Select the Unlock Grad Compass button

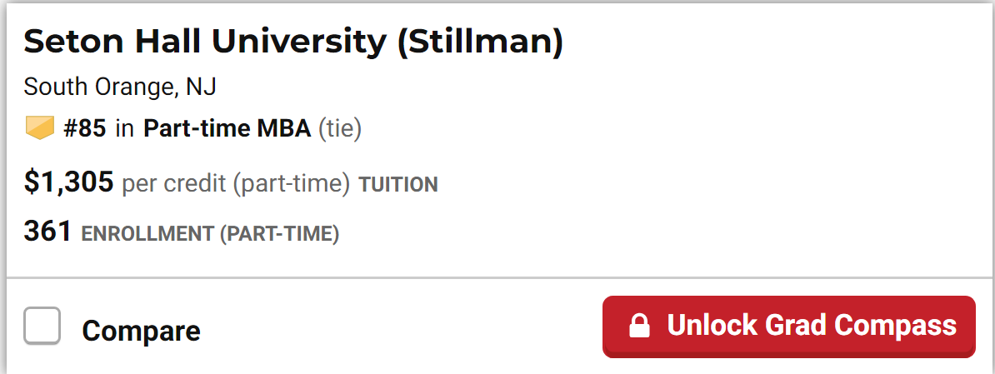pos(789,326)
